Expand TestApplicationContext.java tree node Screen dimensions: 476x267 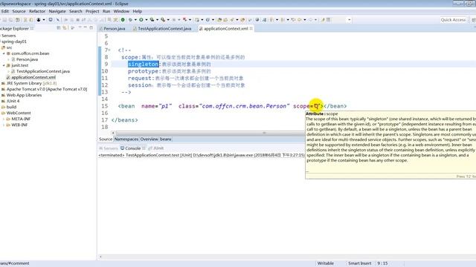tap(9, 71)
